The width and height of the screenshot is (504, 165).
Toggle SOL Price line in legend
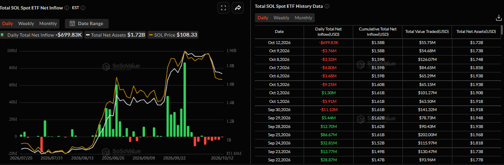point(174,35)
